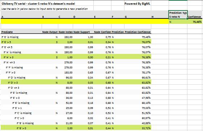Select the 'Prediction: typ S nebo N' header cell
This screenshot has width=203, height=131.
coord(178,15)
